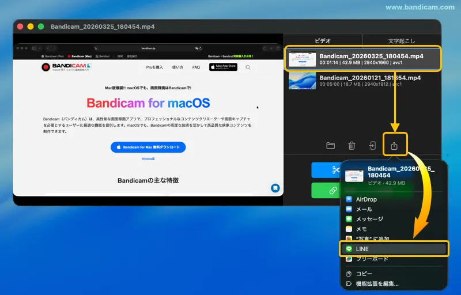Share the video to LINE
This screenshot has height=295, width=461.
394,249
